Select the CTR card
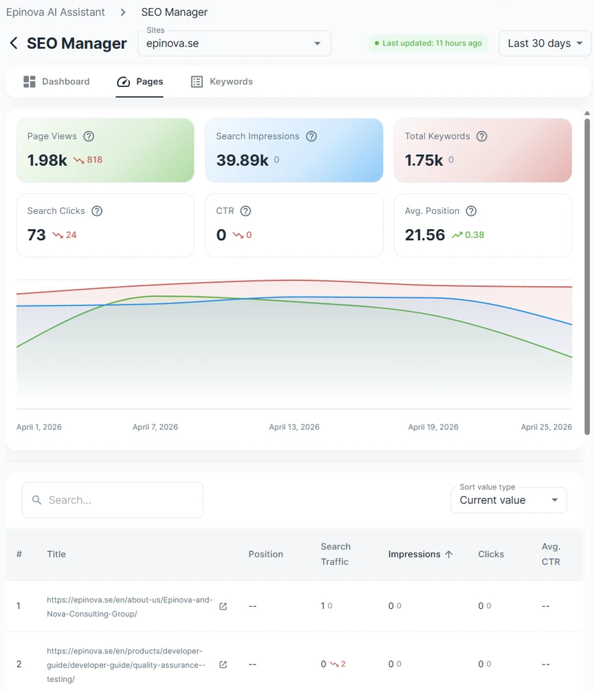594x690 pixels. 294,226
